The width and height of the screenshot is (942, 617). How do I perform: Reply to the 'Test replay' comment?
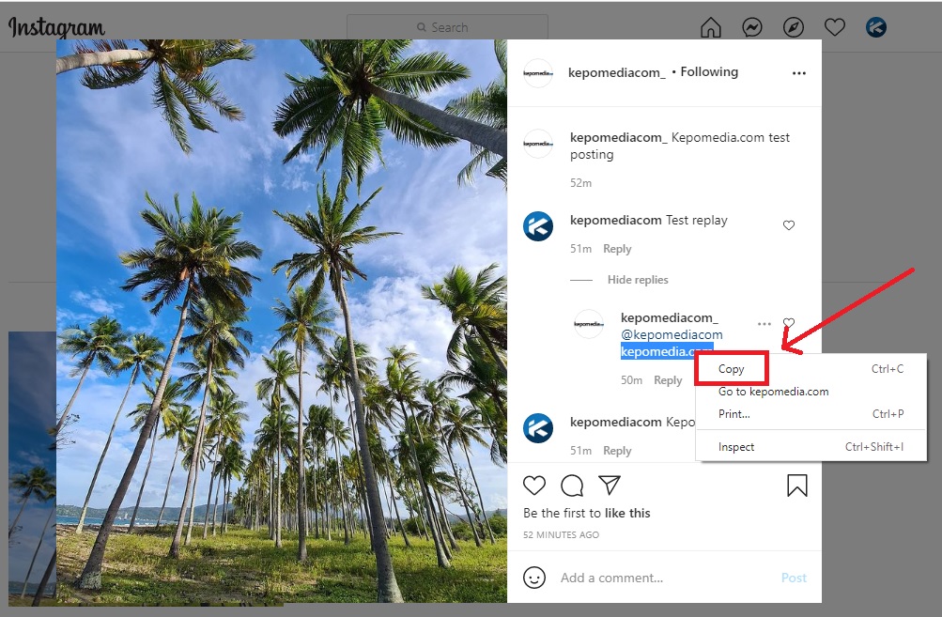(x=617, y=249)
